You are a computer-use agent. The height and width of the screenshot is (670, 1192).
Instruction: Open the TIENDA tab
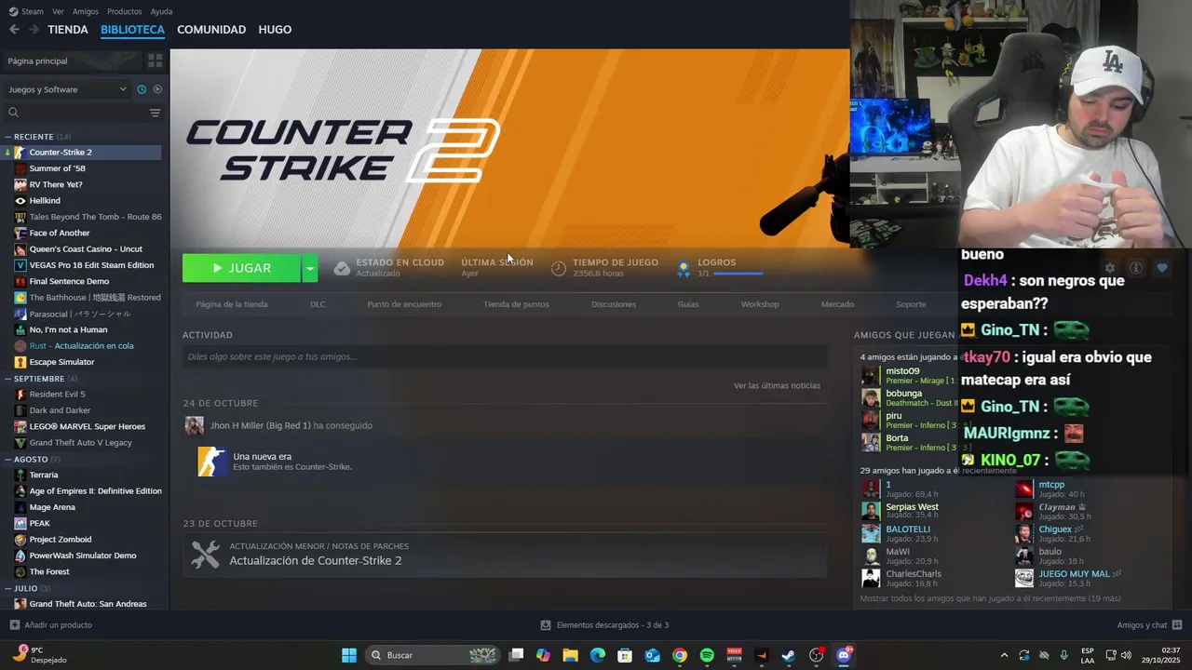tap(68, 30)
